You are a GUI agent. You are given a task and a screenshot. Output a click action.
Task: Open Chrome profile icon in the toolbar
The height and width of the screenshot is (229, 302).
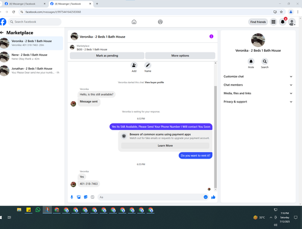(291, 12)
